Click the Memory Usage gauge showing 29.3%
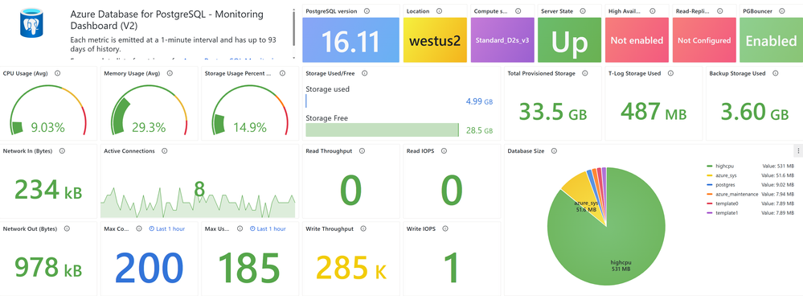803x296 pixels. pyautogui.click(x=149, y=111)
